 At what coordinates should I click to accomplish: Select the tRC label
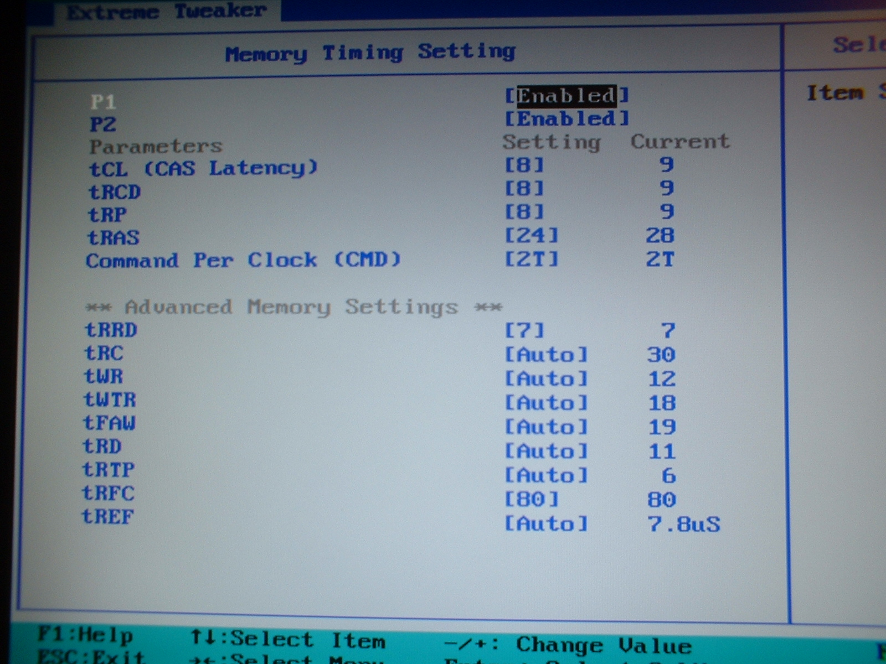pos(104,353)
